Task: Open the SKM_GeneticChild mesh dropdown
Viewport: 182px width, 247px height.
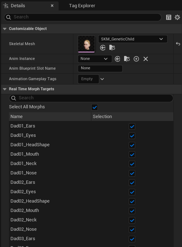Action: 133,39
